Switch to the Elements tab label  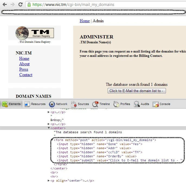[15, 104]
